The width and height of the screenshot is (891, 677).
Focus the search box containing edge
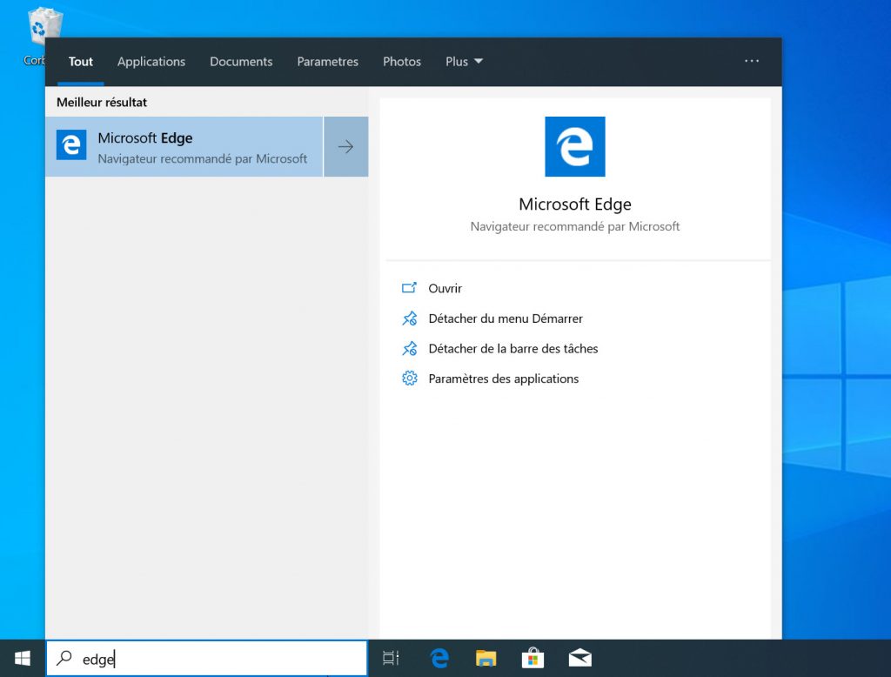click(207, 659)
